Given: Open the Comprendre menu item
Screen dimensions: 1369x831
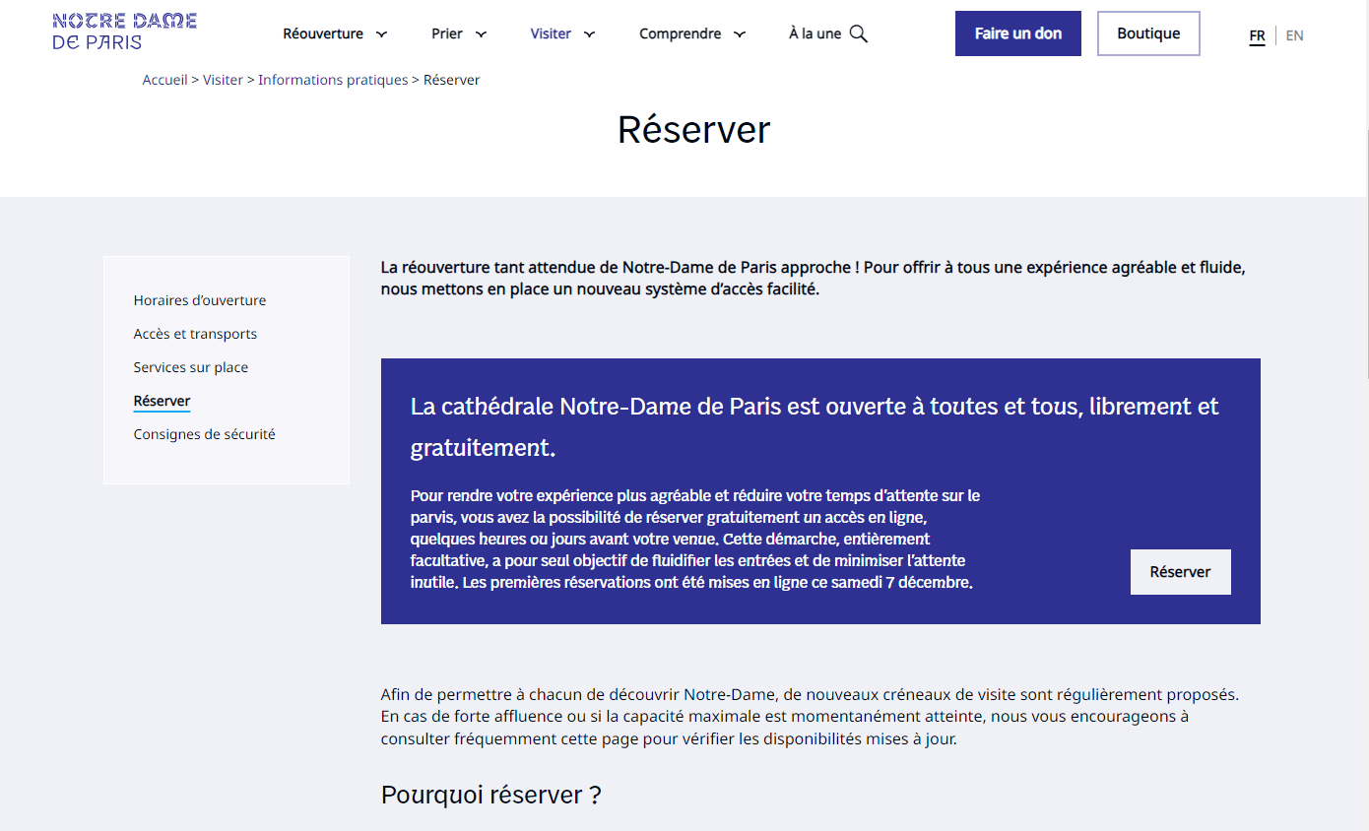Looking at the screenshot, I should click(x=680, y=33).
